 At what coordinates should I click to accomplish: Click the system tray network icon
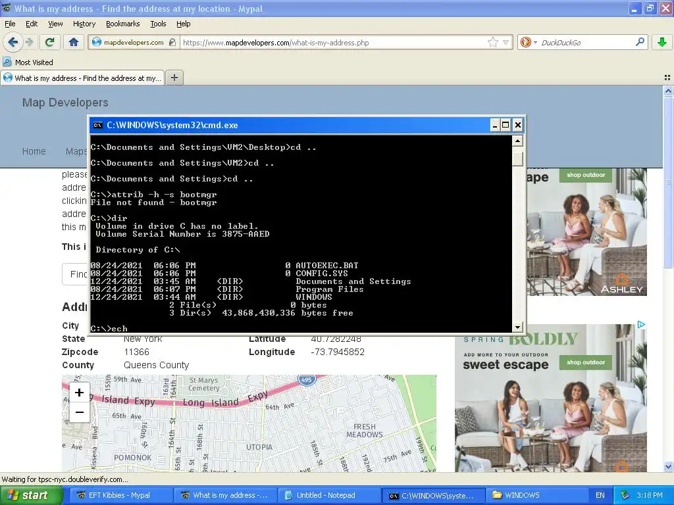(625, 495)
